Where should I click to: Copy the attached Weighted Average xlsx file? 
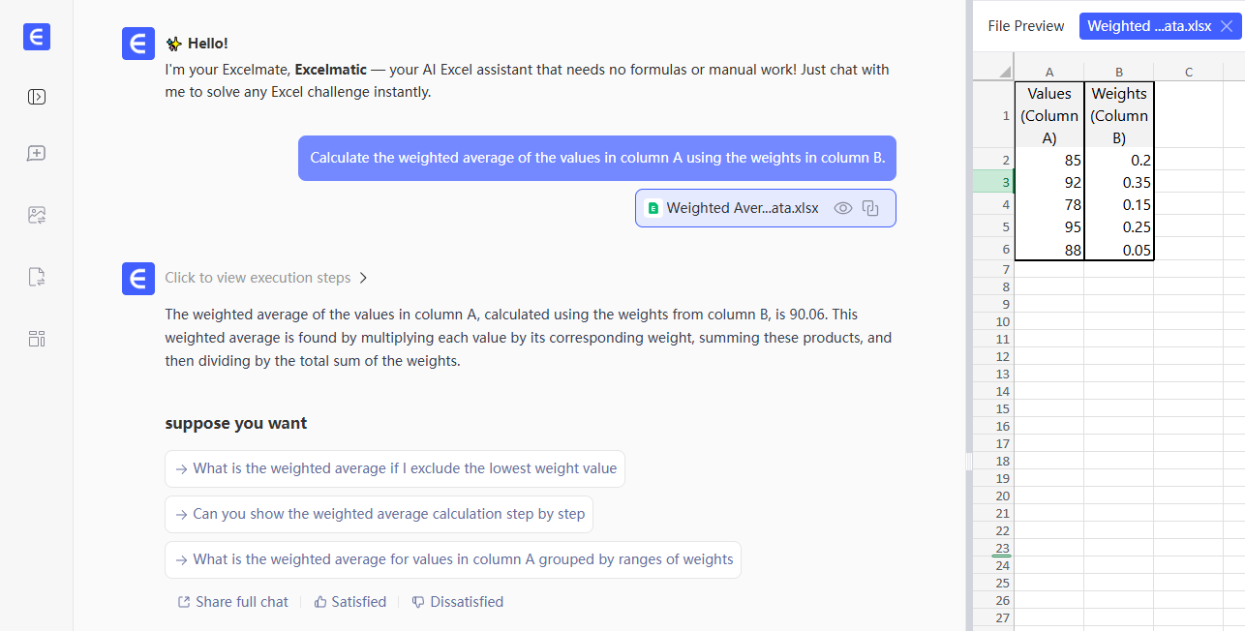click(870, 208)
